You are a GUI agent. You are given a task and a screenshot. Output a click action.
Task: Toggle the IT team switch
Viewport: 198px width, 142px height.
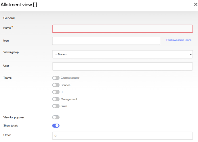click(56, 92)
